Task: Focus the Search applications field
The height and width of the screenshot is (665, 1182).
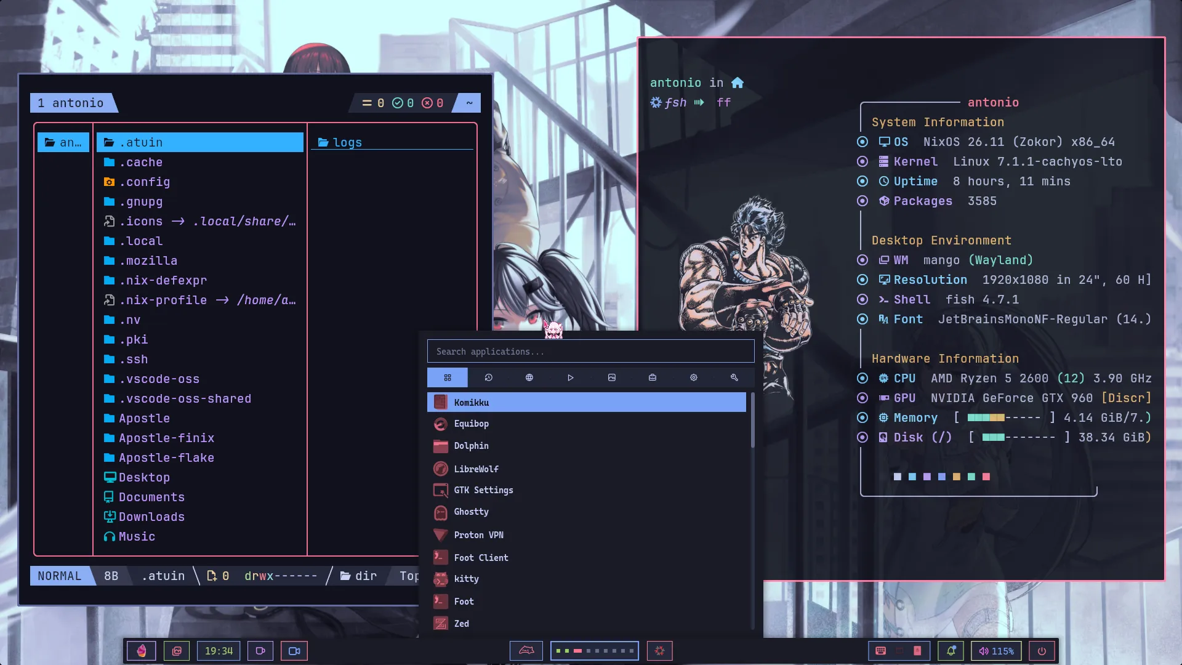Action: (590, 352)
